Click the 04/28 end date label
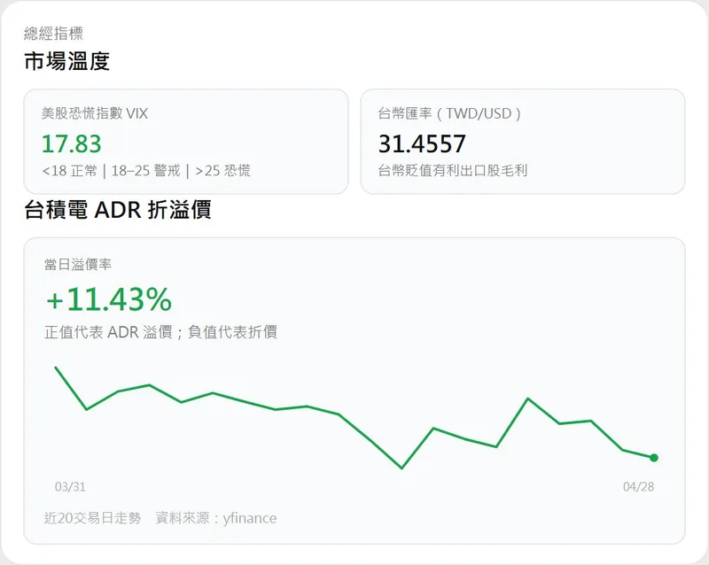Image resolution: width=709 pixels, height=565 pixels. coord(638,487)
